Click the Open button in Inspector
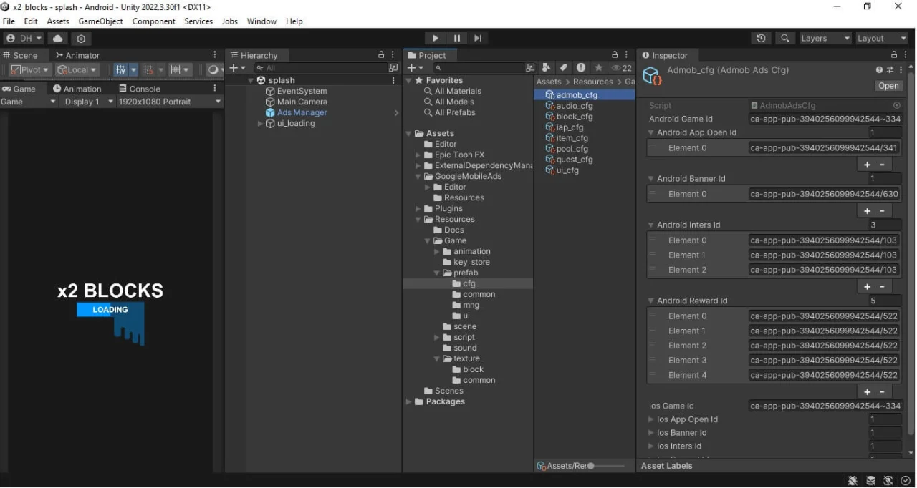This screenshot has width=917, height=488. (888, 86)
